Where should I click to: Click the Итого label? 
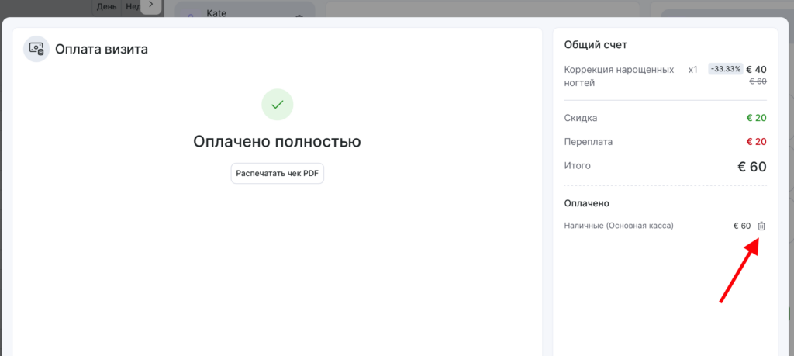[x=578, y=165]
